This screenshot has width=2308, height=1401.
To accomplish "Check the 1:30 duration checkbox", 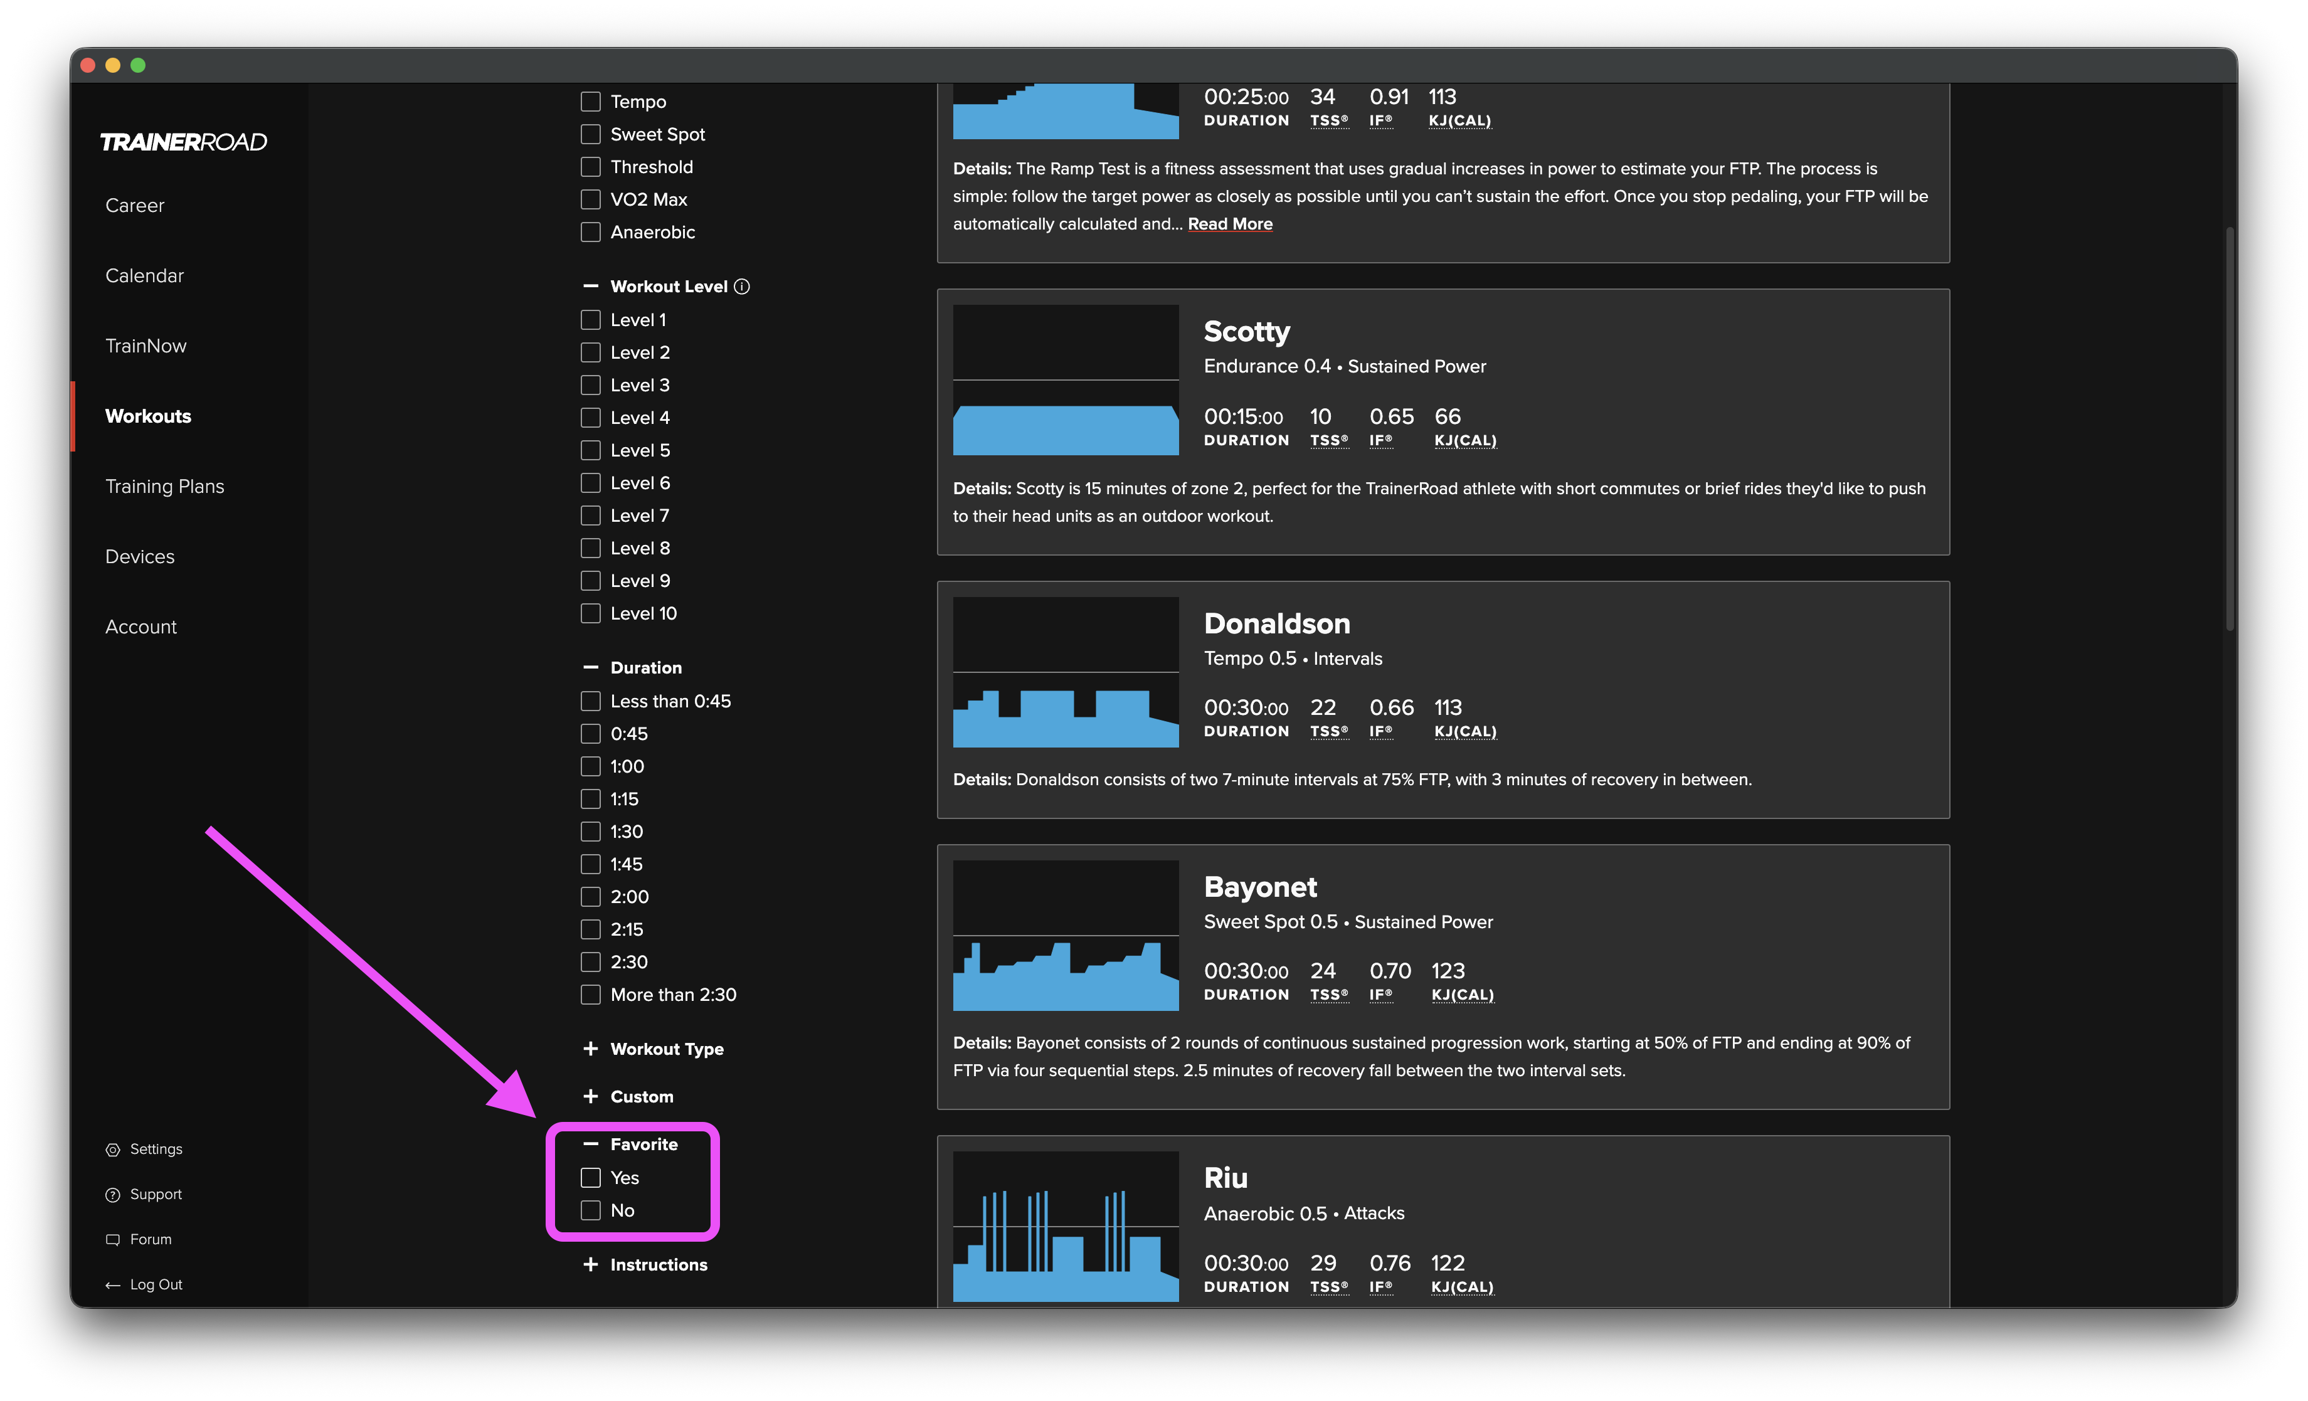I will [590, 832].
